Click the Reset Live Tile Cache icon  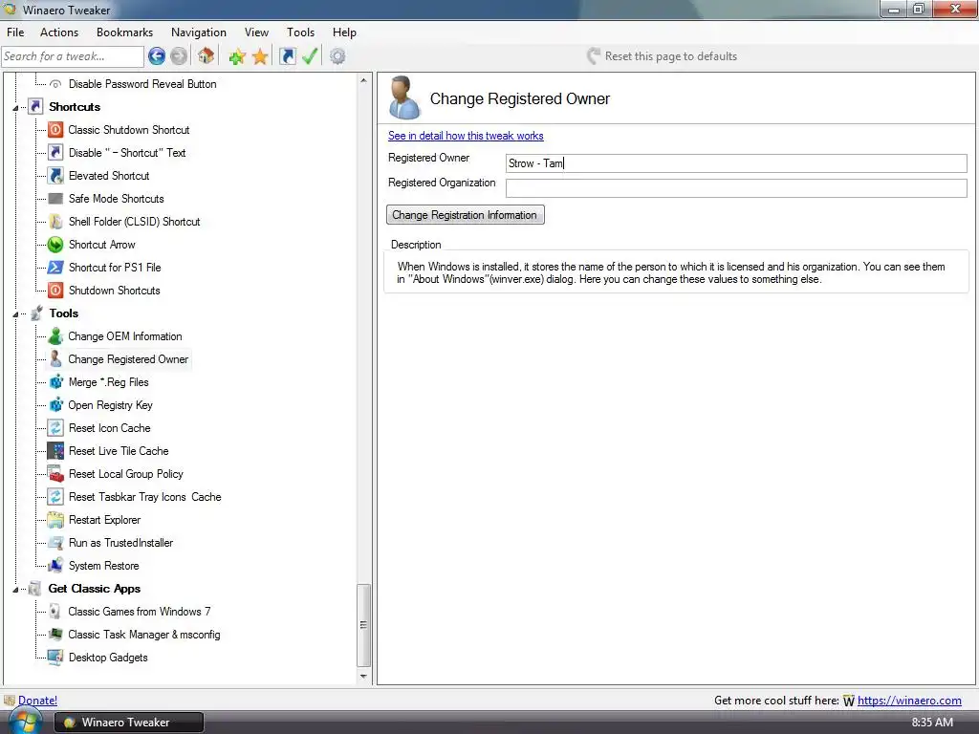55,451
